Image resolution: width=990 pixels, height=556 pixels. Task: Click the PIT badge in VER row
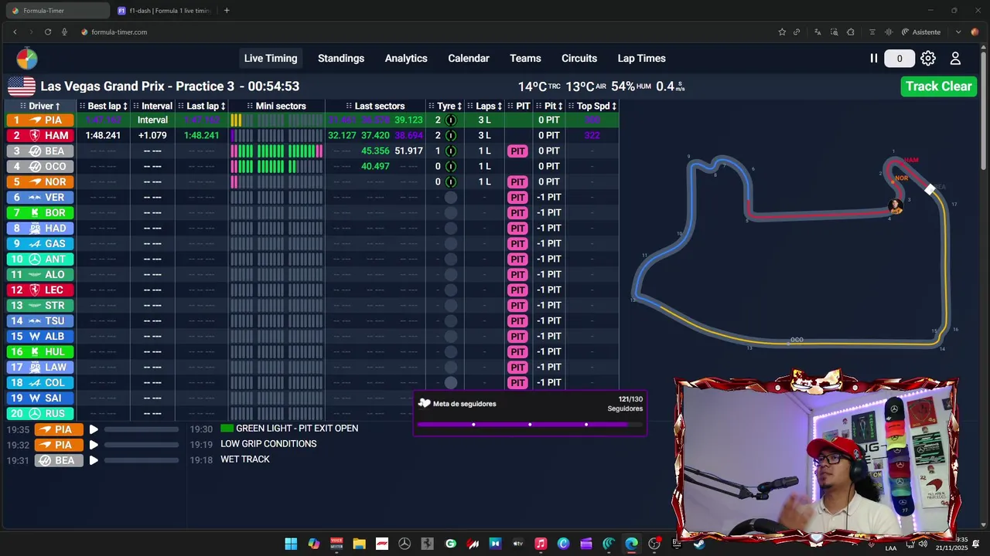pos(517,197)
